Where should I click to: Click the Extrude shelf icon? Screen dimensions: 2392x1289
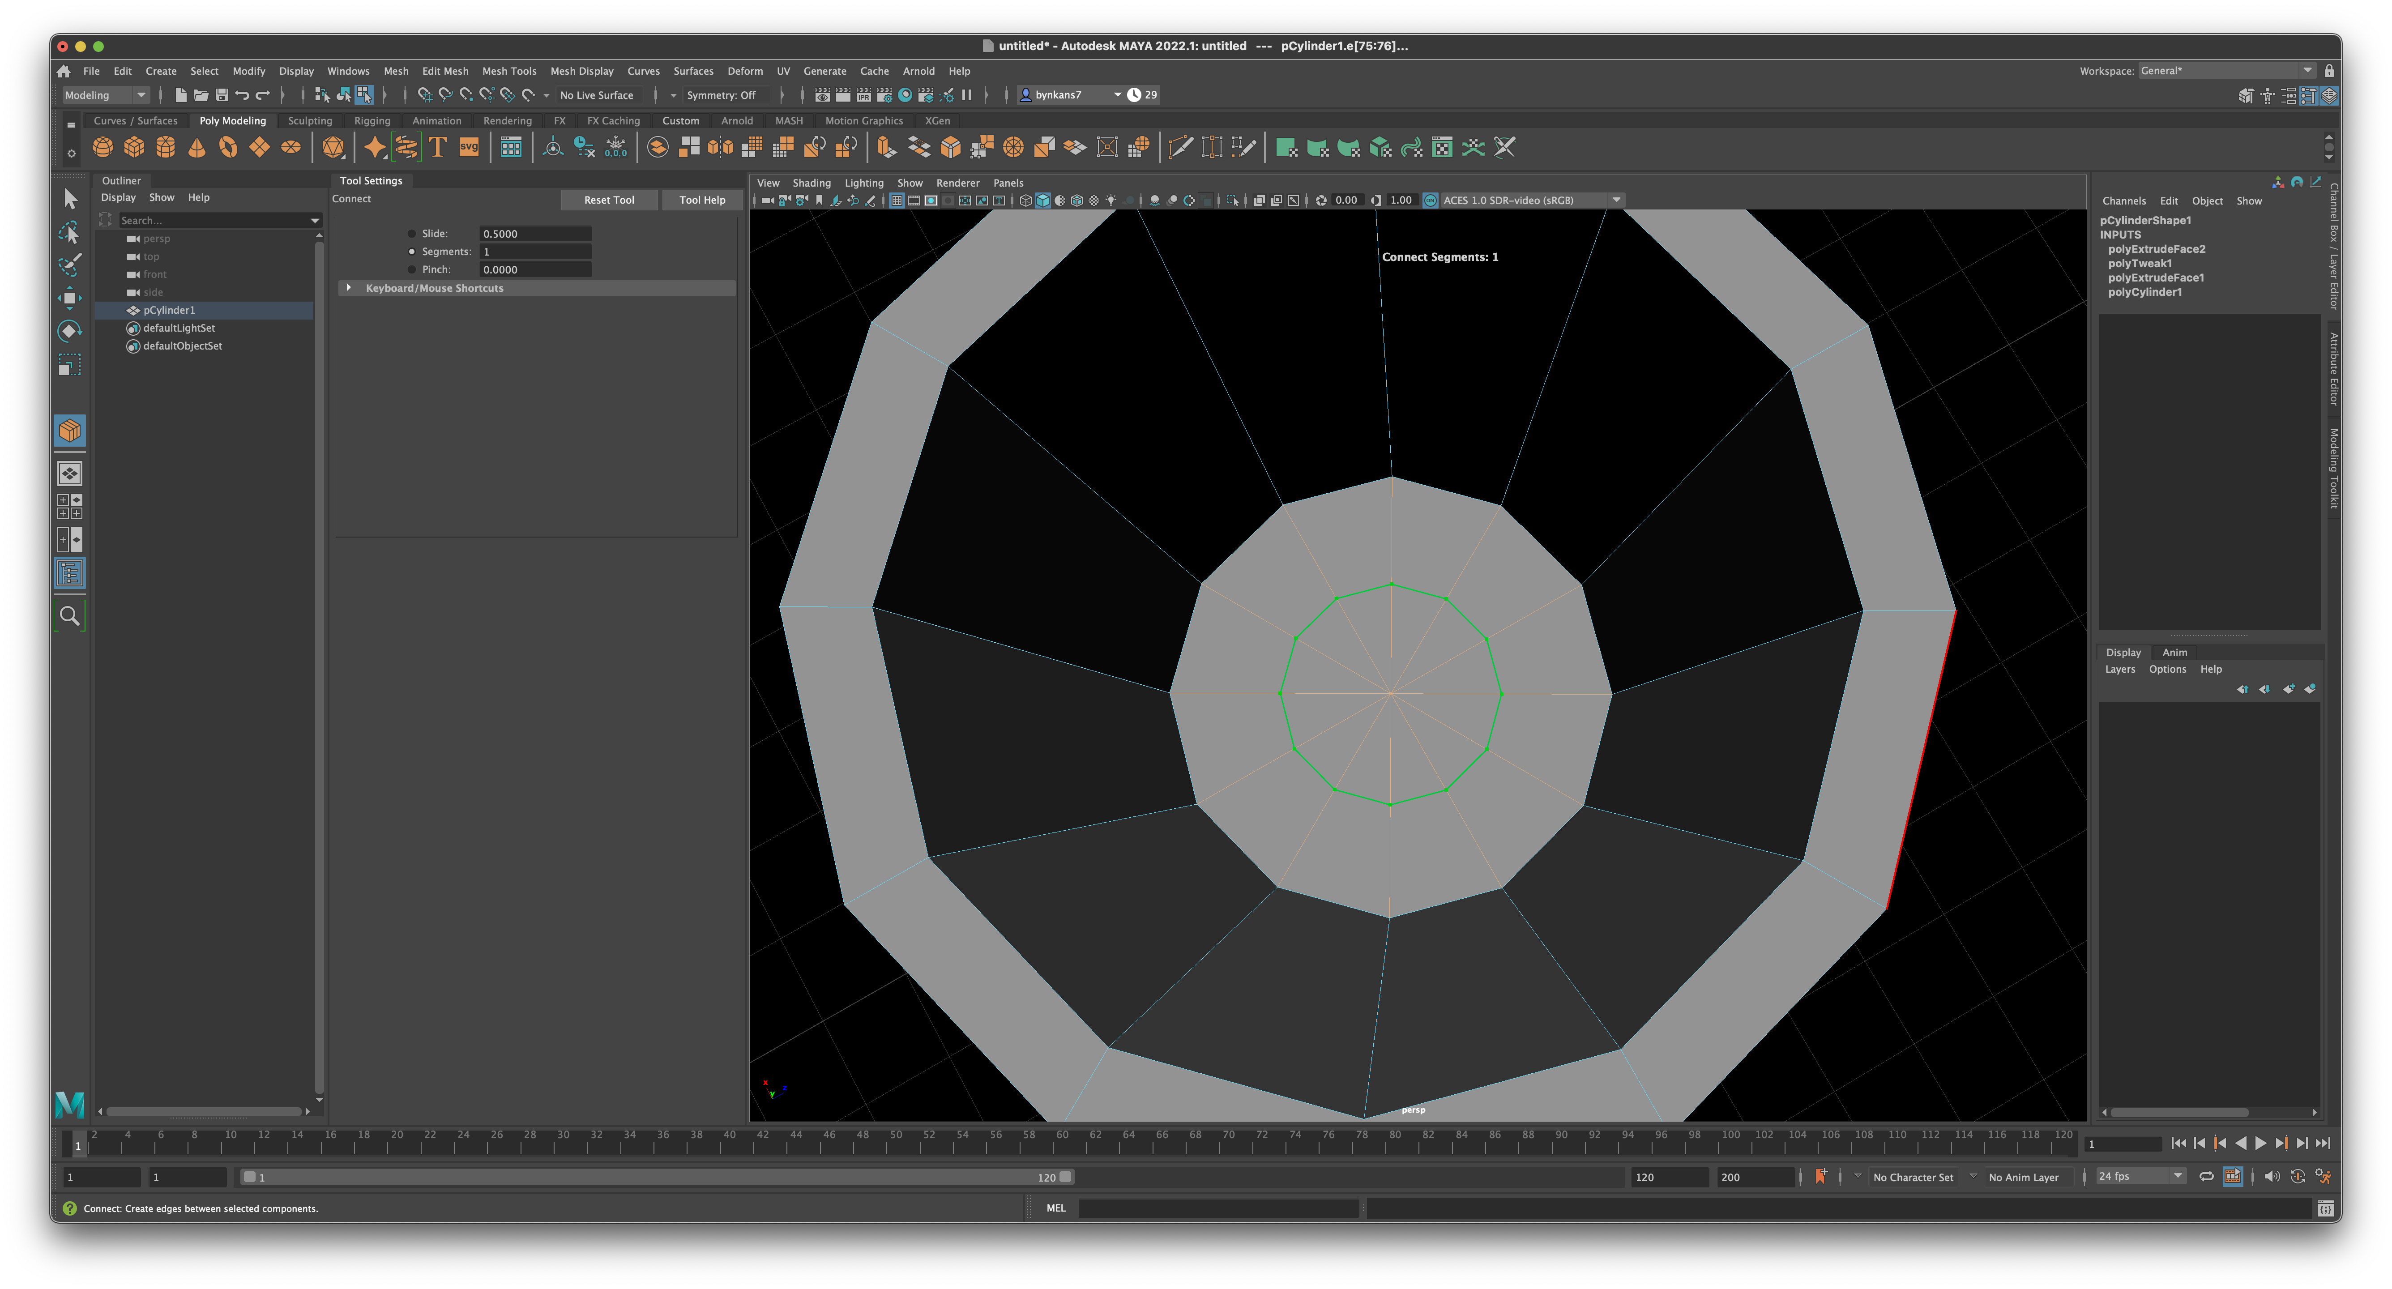pyautogui.click(x=886, y=148)
